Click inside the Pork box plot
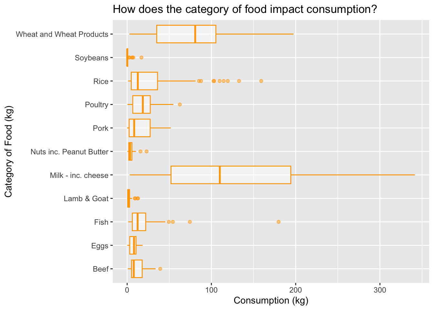This screenshot has width=434, height=310. [142, 128]
